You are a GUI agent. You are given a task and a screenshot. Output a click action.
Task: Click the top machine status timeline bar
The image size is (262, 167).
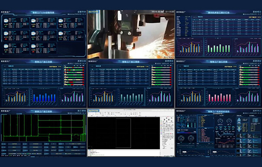pos(74,67)
